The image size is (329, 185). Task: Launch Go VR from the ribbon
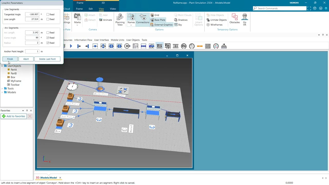click(245, 20)
